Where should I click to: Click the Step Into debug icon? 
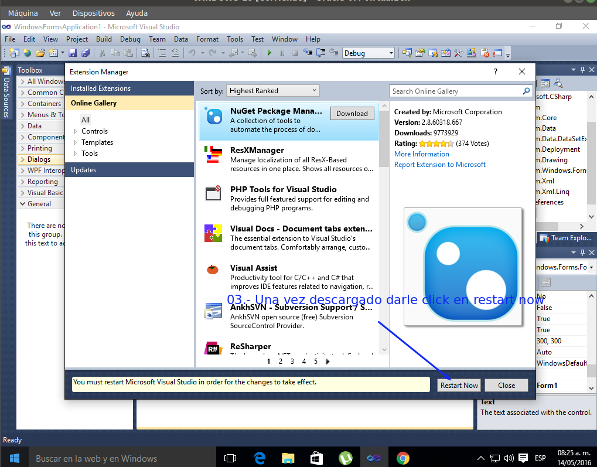(x=308, y=53)
